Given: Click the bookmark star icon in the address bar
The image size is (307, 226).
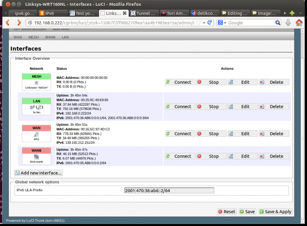Looking at the screenshot, I should pos(200,22).
